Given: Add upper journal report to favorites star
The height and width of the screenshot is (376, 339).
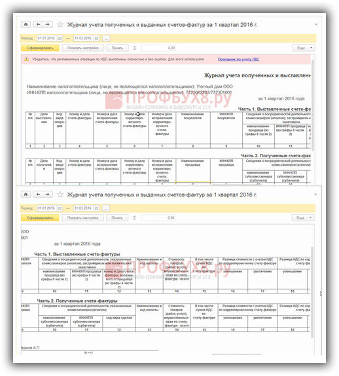Looking at the screenshot, I should coord(60,24).
